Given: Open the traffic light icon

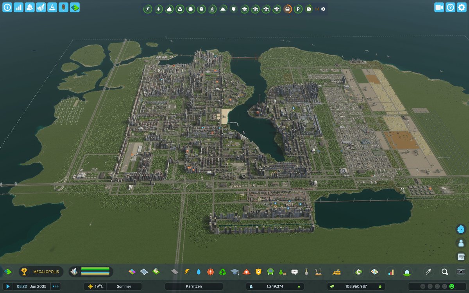Looking at the screenshot, I should (64, 7).
